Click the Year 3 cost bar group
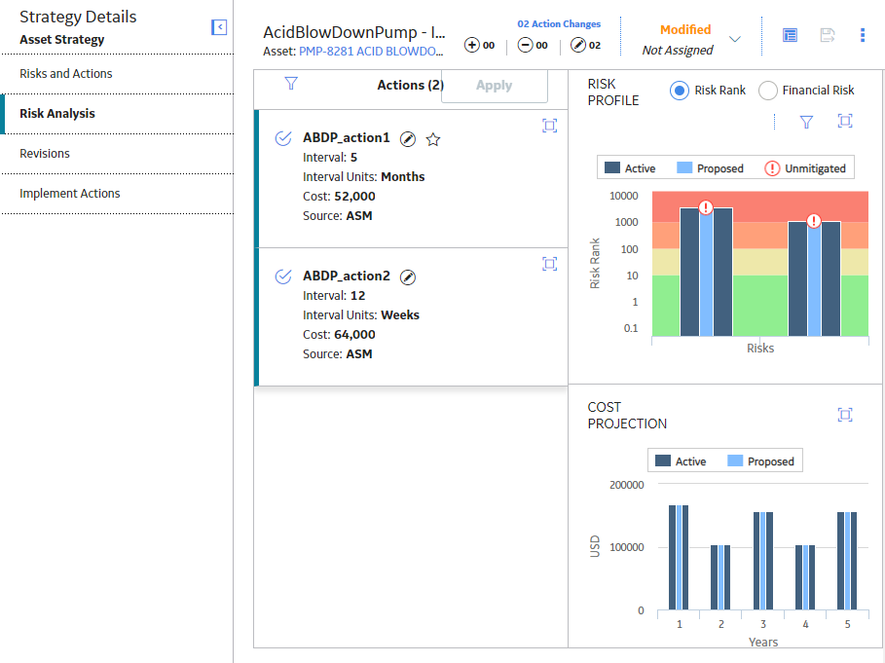The height and width of the screenshot is (663, 885). [x=763, y=561]
